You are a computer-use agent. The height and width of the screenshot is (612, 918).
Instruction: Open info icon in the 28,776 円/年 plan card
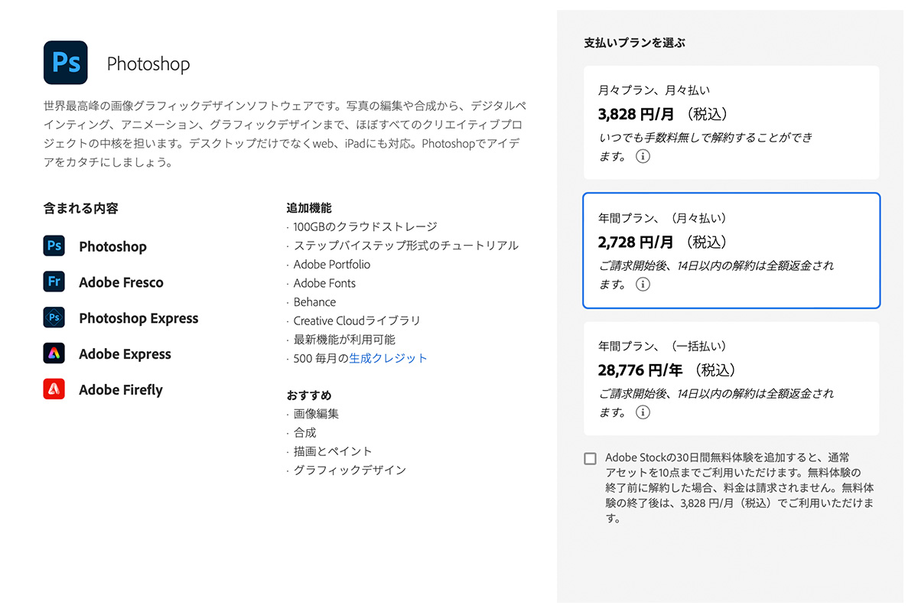[643, 412]
